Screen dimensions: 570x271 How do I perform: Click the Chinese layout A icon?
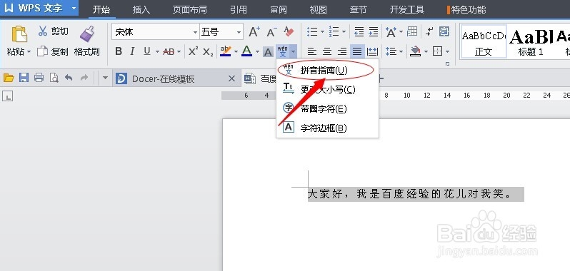coord(391,32)
